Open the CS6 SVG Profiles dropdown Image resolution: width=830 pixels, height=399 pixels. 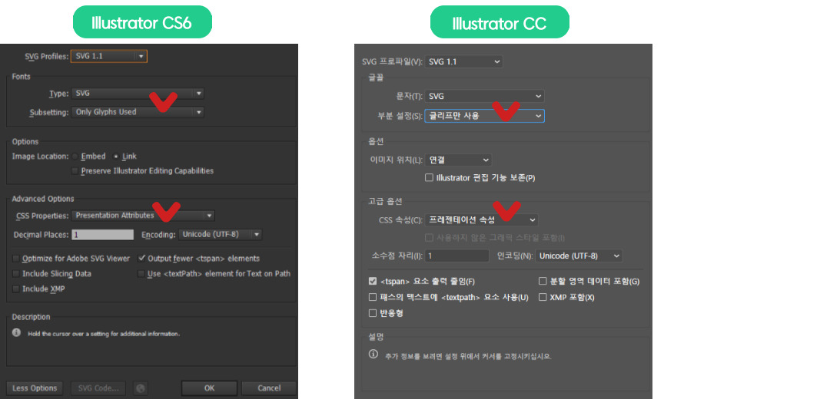click(x=108, y=56)
